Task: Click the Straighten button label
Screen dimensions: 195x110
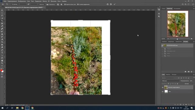Action: pos(52,4)
